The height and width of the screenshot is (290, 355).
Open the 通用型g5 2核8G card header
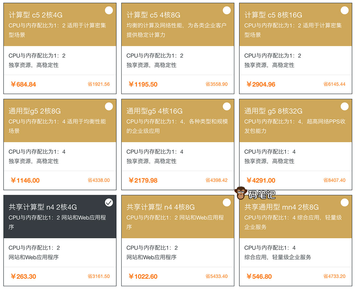point(35,111)
